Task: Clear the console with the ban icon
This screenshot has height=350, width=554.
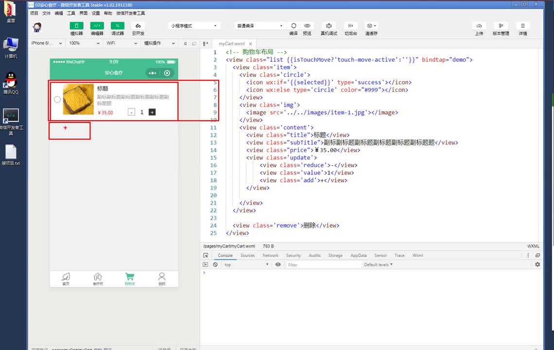Action: point(215,264)
